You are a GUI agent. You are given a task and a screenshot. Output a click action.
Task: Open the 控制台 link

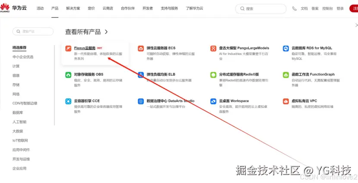coord(327,9)
